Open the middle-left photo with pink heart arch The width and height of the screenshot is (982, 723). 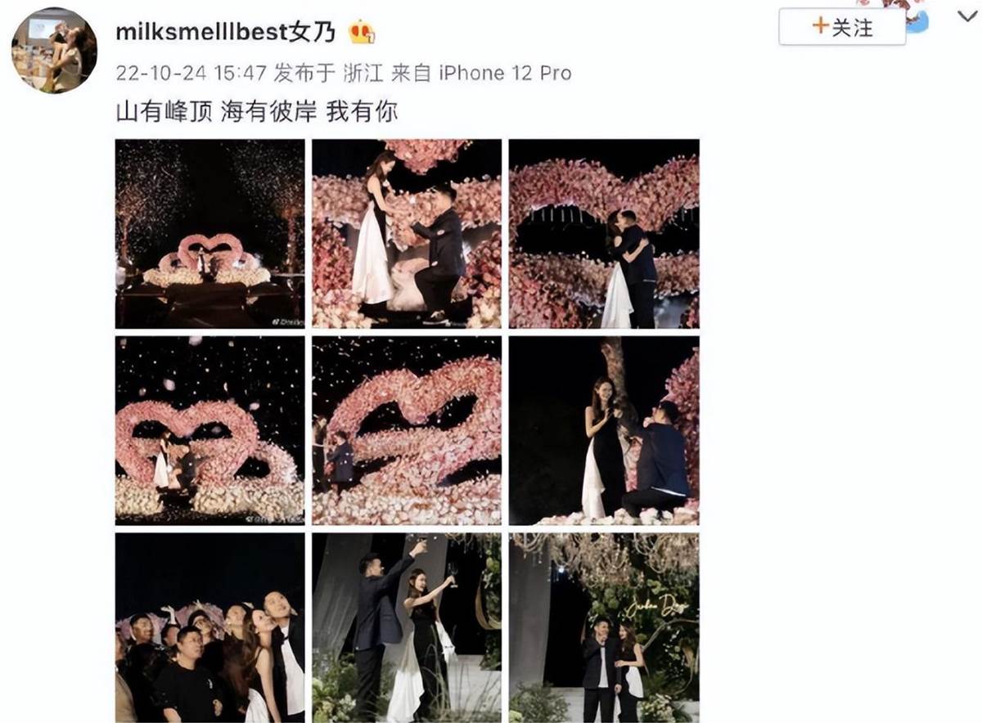(x=210, y=430)
